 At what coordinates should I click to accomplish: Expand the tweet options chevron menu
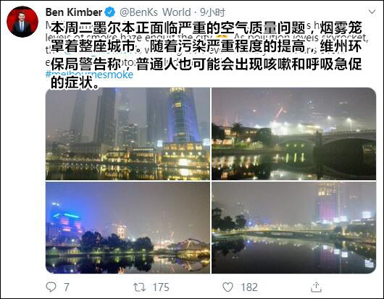(x=372, y=12)
